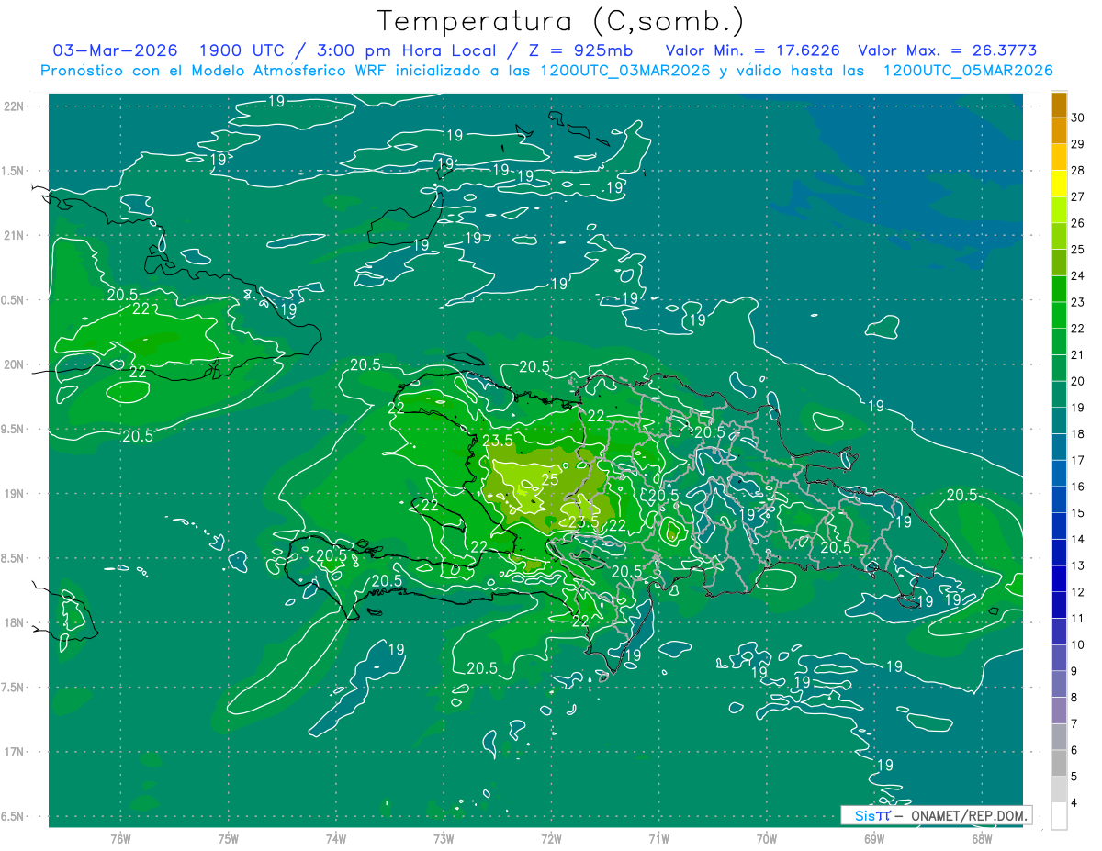
Task: Click the "68W" longitude axis label
Action: click(x=982, y=838)
